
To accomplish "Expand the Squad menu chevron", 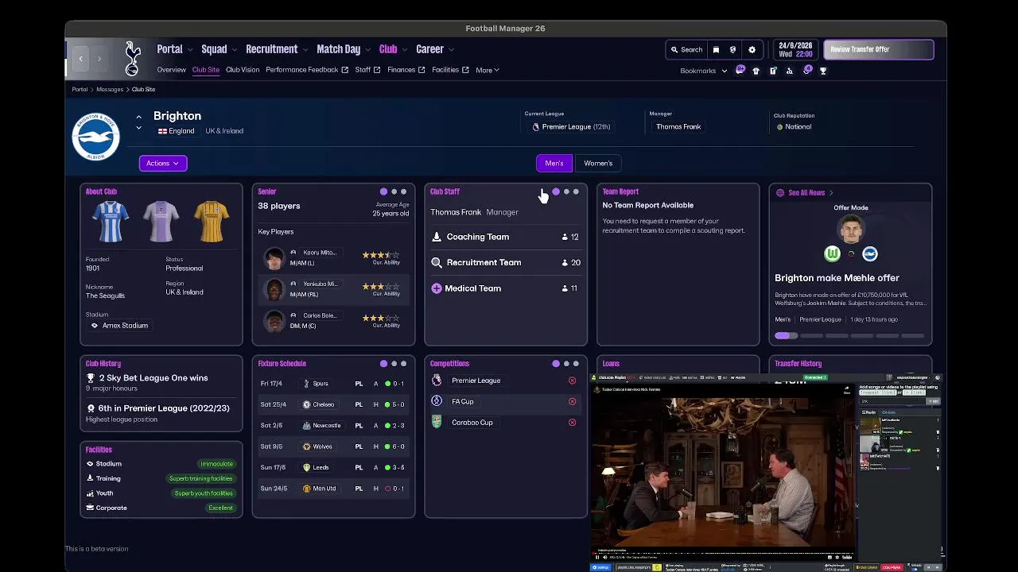I will pos(234,50).
